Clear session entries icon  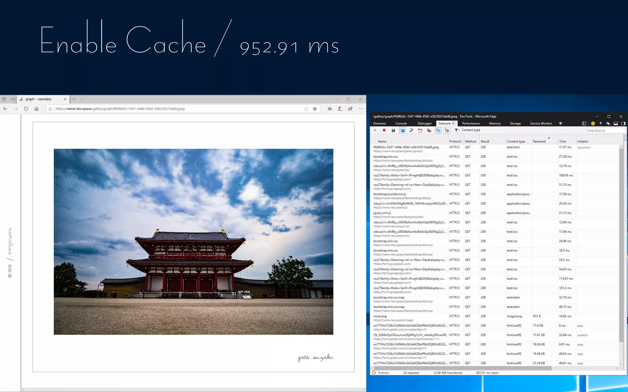(447, 130)
